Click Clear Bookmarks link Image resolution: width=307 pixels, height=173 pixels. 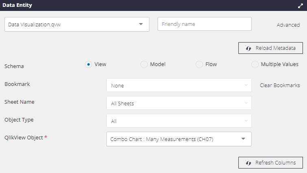click(280, 85)
